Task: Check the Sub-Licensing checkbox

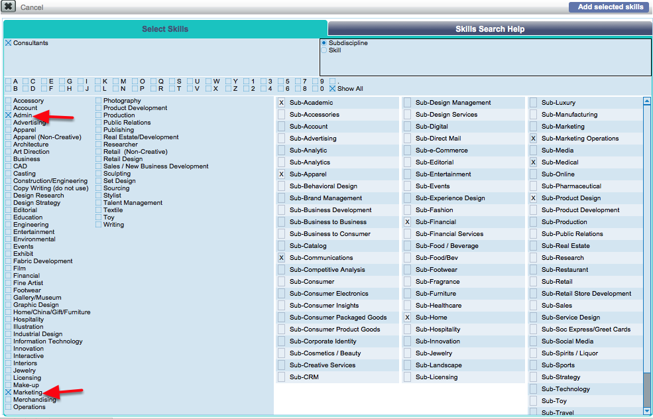Action: pos(407,377)
